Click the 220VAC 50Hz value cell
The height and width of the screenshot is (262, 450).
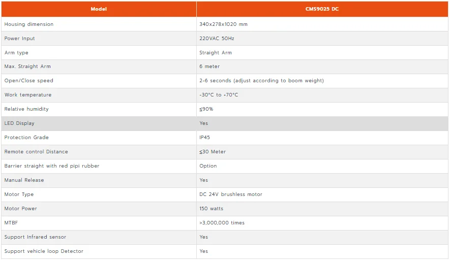coord(322,39)
